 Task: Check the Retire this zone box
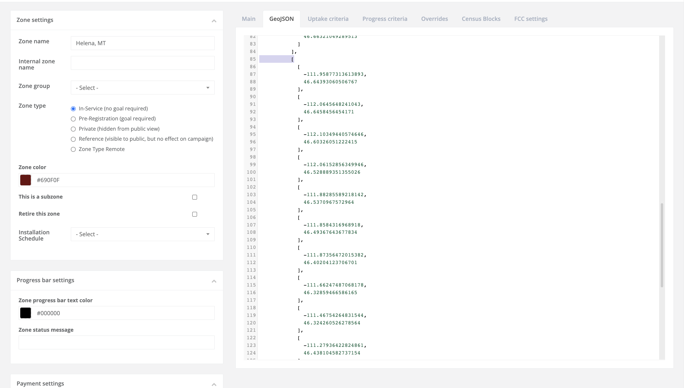[194, 214]
